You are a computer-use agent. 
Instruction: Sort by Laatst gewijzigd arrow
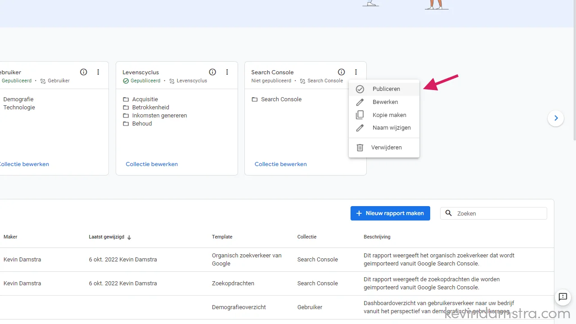click(129, 237)
